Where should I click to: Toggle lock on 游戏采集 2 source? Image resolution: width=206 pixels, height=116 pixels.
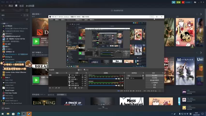pos(85,79)
